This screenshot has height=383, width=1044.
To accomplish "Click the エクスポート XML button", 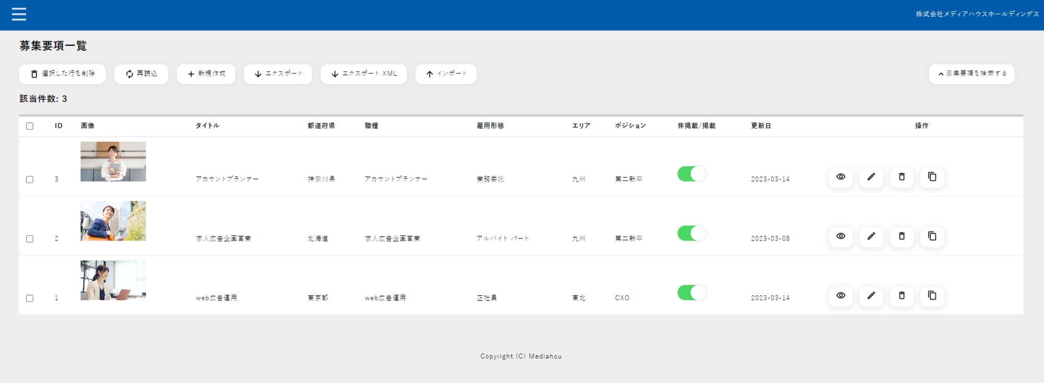I will (364, 74).
